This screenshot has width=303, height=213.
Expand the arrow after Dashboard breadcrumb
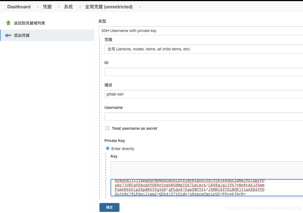(38, 7)
